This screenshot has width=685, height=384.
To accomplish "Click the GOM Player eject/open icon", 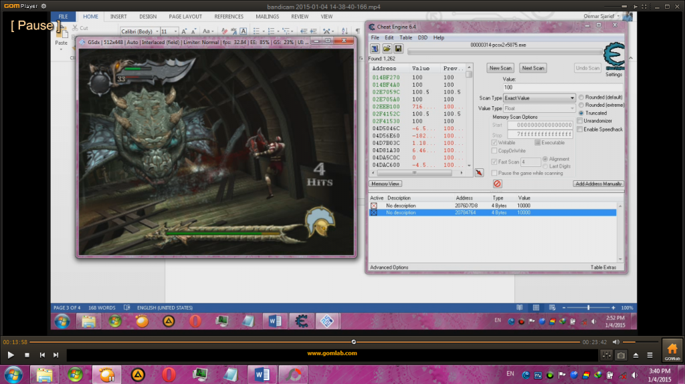I will coord(635,355).
